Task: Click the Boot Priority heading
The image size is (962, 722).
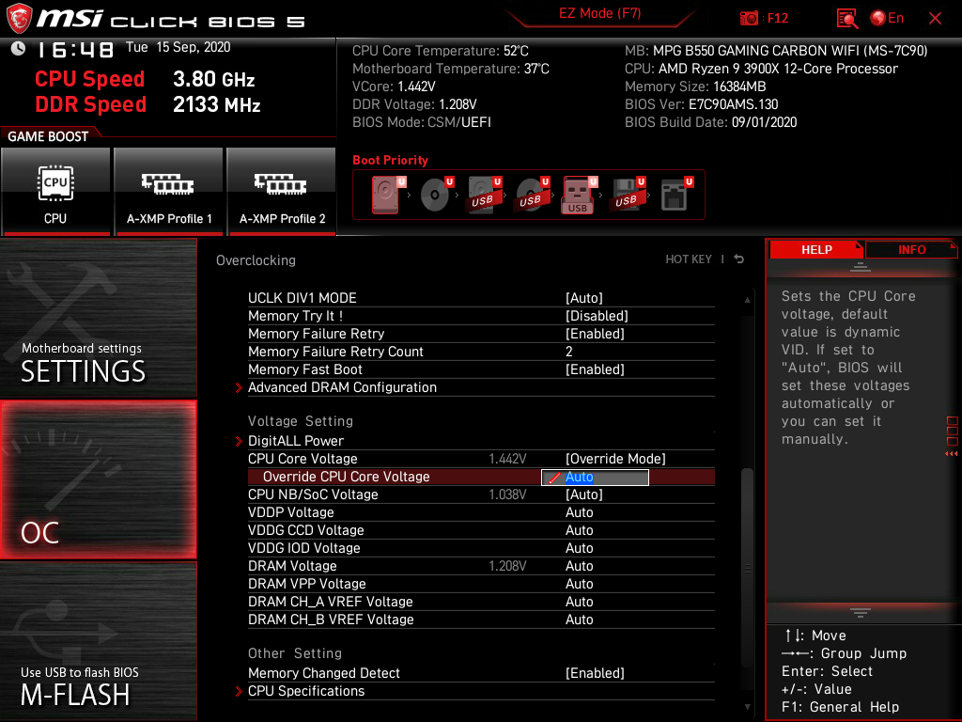Action: tap(390, 160)
